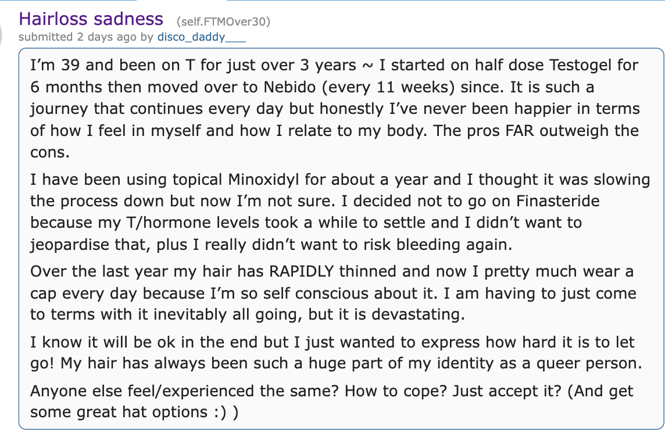Open the 'Hairloss sadness' post title link
The image size is (665, 437).
click(91, 19)
